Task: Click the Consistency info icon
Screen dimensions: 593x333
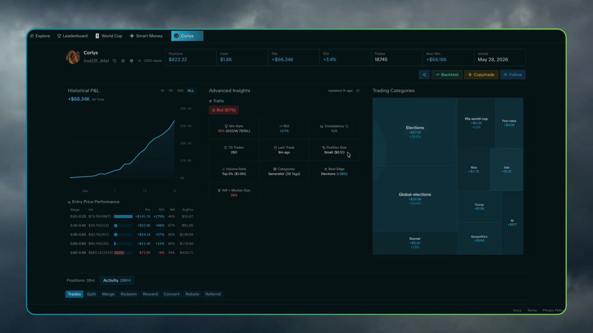Action: point(346,126)
